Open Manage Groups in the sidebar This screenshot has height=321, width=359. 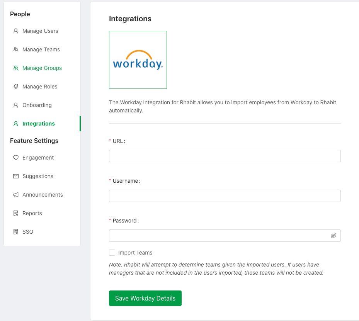(x=42, y=68)
